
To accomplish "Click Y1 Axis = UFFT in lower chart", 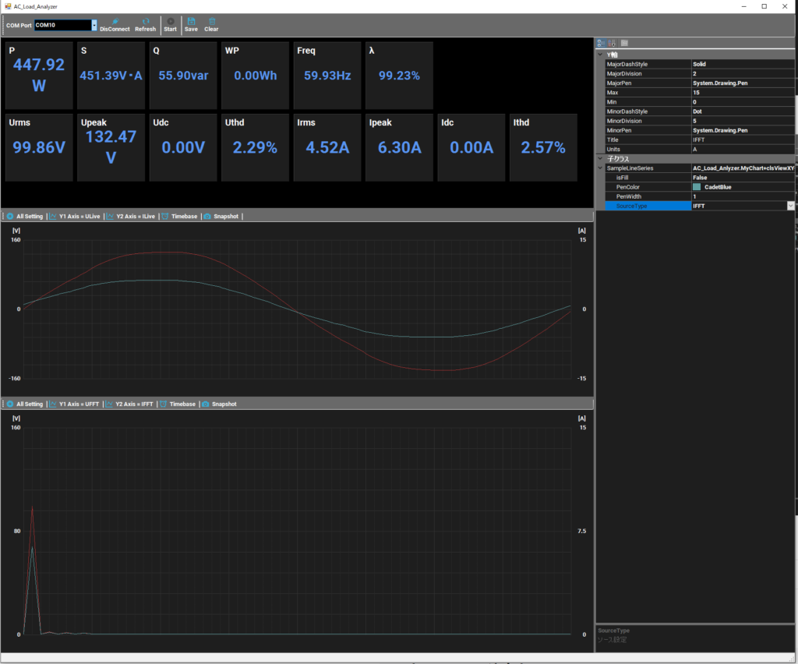I will click(x=74, y=404).
